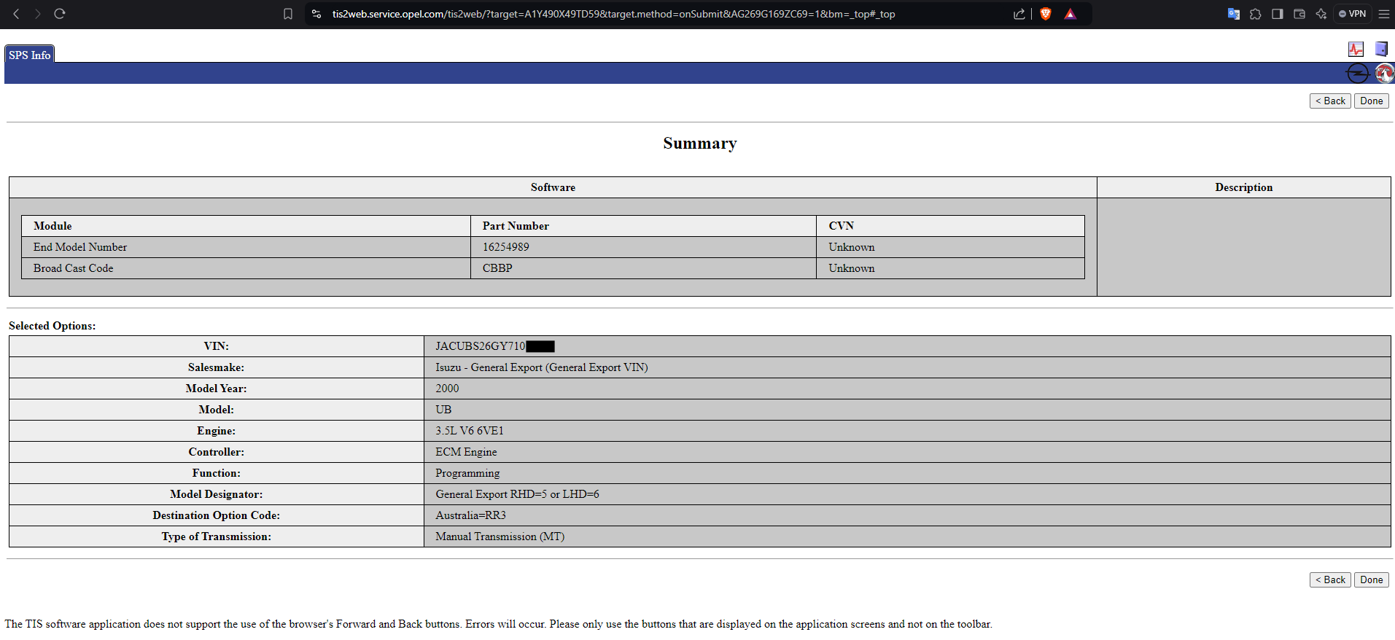Click the blue door exit icon
The image size is (1395, 640).
[1381, 49]
